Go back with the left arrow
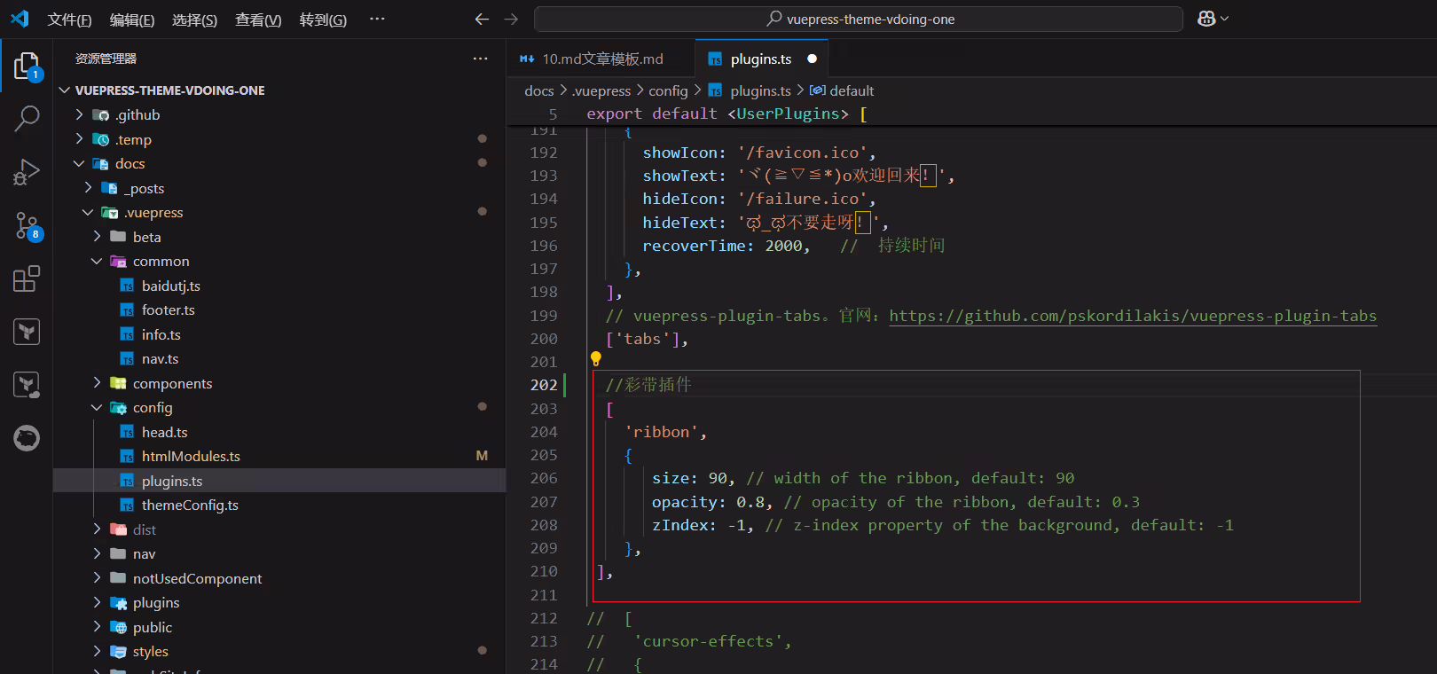This screenshot has width=1437, height=674. tap(482, 19)
